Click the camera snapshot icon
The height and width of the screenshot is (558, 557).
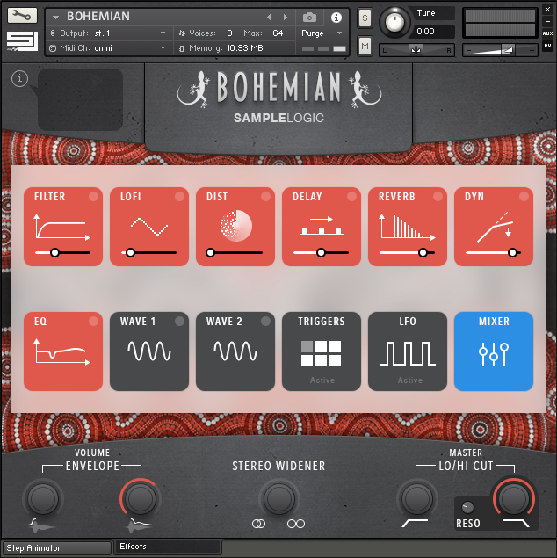309,17
